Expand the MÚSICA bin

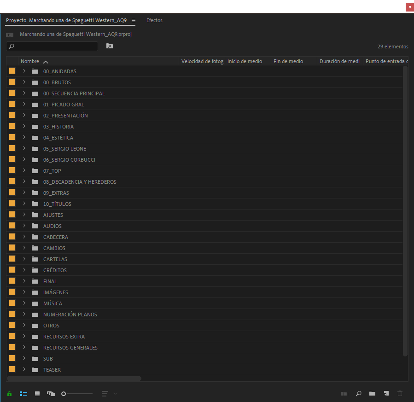point(24,303)
